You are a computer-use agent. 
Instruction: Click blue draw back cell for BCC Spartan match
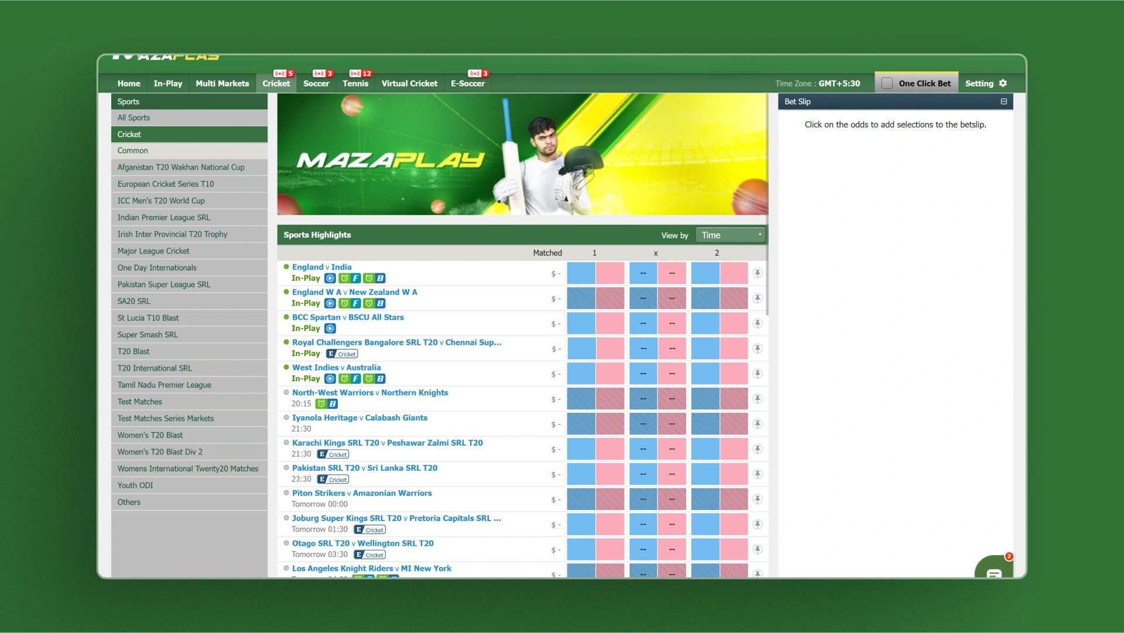[x=643, y=324]
